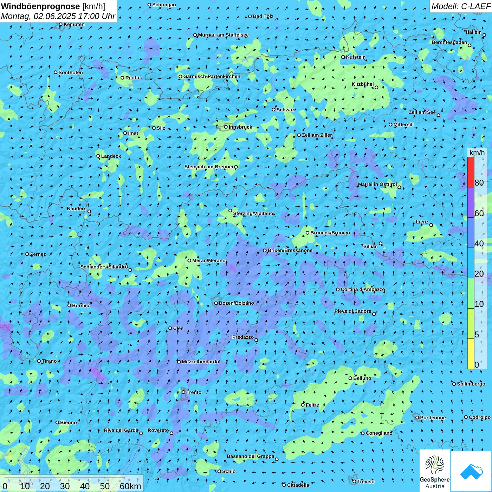Viewport: 492px width, 492px height.
Task: Select the Belluno city marker circle
Action: click(x=350, y=378)
